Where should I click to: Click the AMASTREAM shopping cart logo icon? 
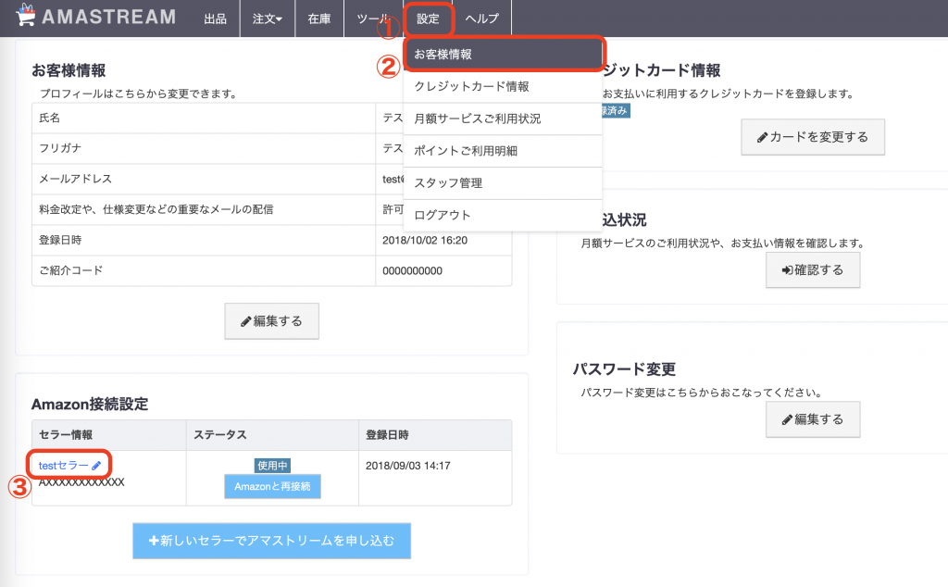pos(25,15)
